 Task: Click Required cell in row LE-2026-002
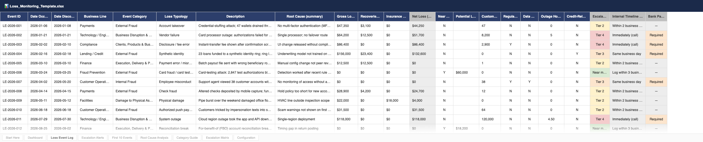pyautogui.click(x=656, y=35)
